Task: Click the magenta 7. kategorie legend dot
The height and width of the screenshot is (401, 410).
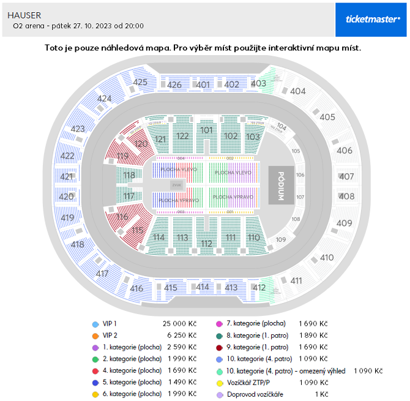Action: [220, 324]
